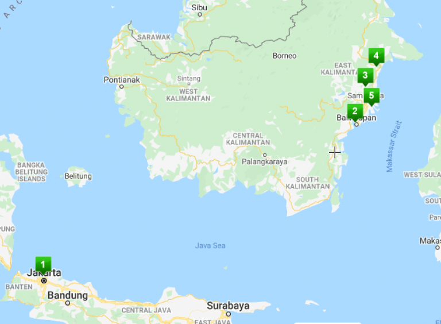The image size is (441, 324).
Task: Click the Bandung city label
Action: click(68, 295)
